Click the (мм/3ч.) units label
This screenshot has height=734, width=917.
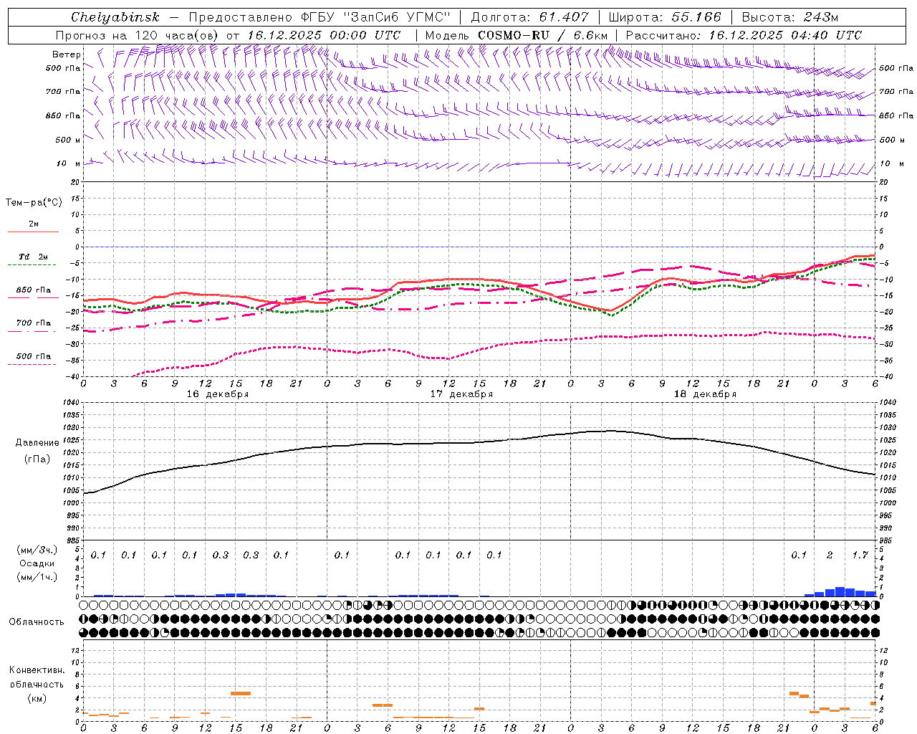pyautogui.click(x=37, y=550)
